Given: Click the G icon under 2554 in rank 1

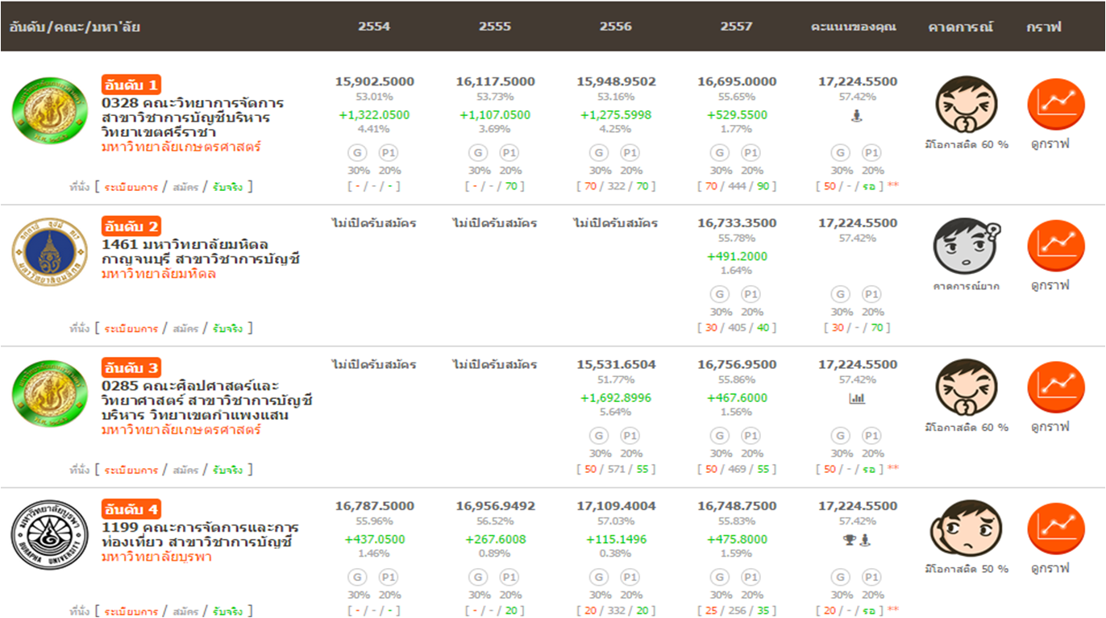Looking at the screenshot, I should 357,152.
